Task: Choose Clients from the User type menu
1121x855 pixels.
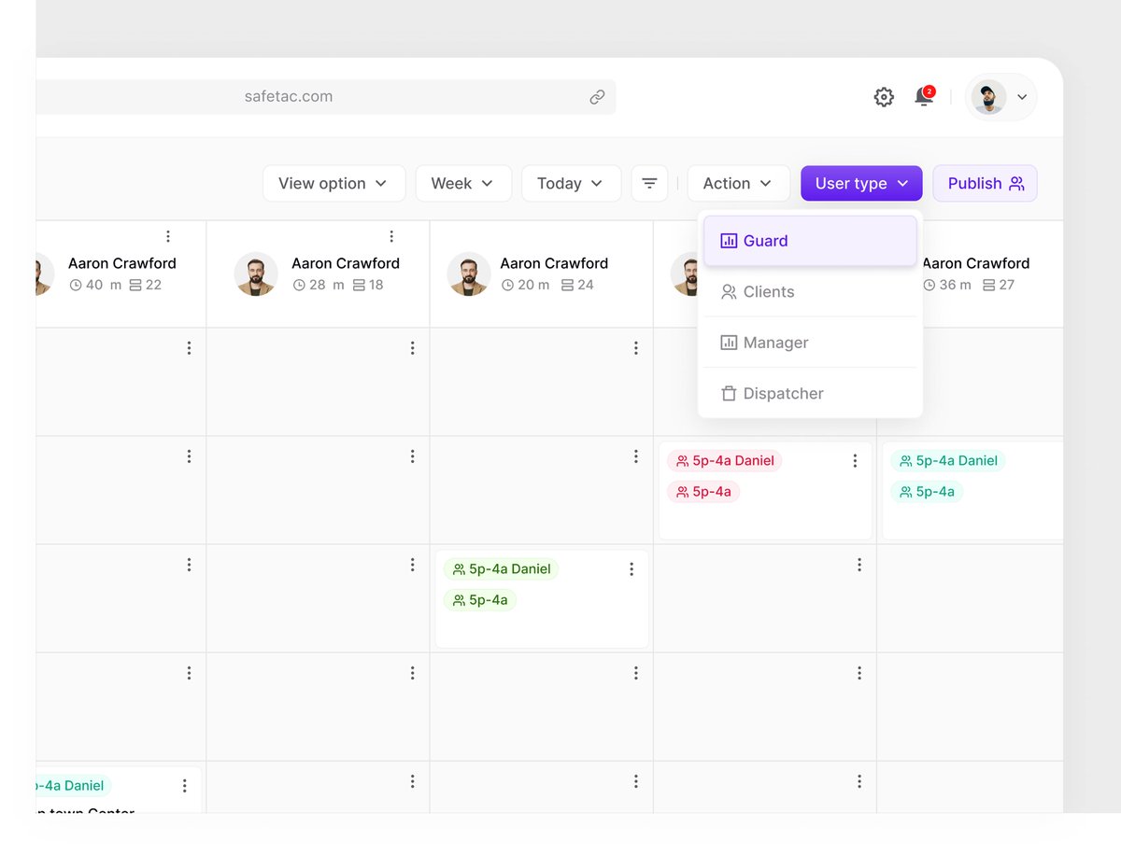Action: coord(768,291)
